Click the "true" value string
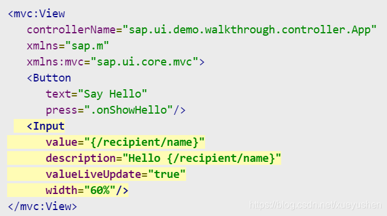Viewport: 387px width, 216px height. (x=167, y=174)
